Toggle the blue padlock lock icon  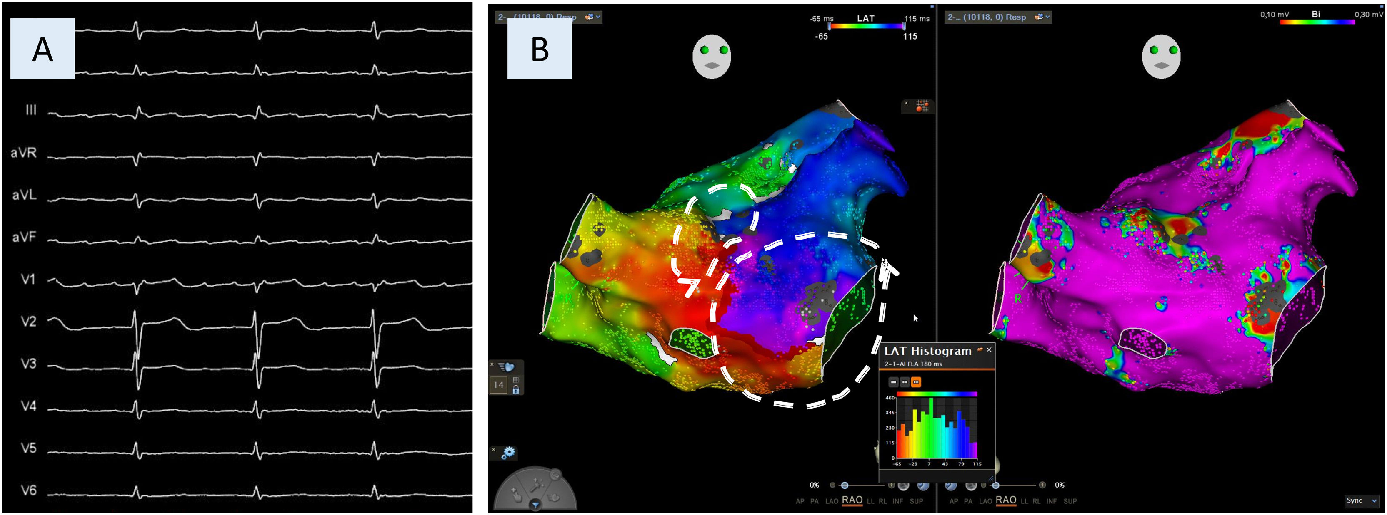click(x=516, y=390)
